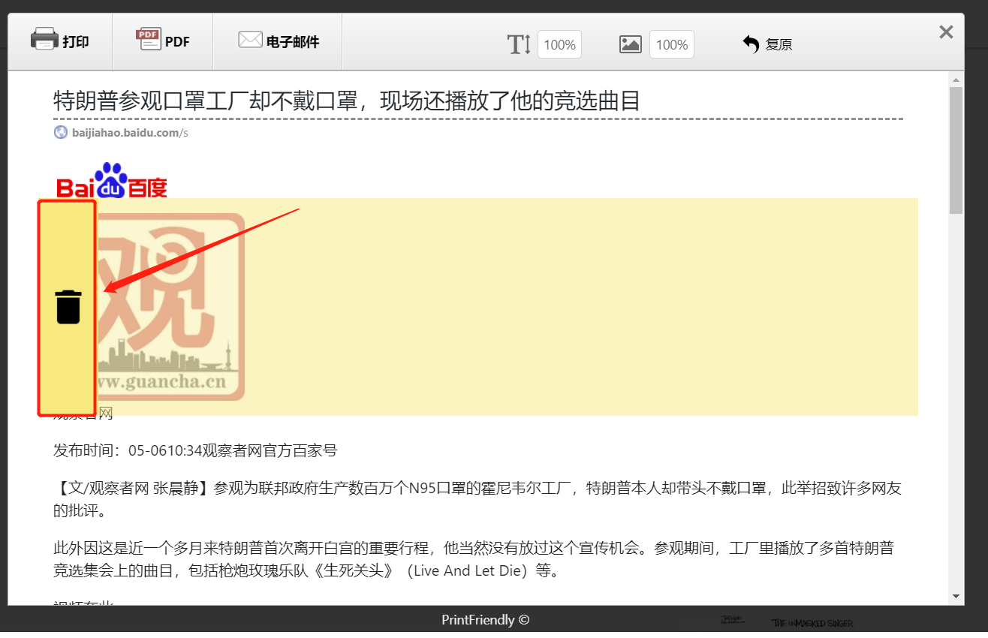Screen dimensions: 988x638
Task: Close the PrintFriendly preview dialog
Action: [x=945, y=32]
